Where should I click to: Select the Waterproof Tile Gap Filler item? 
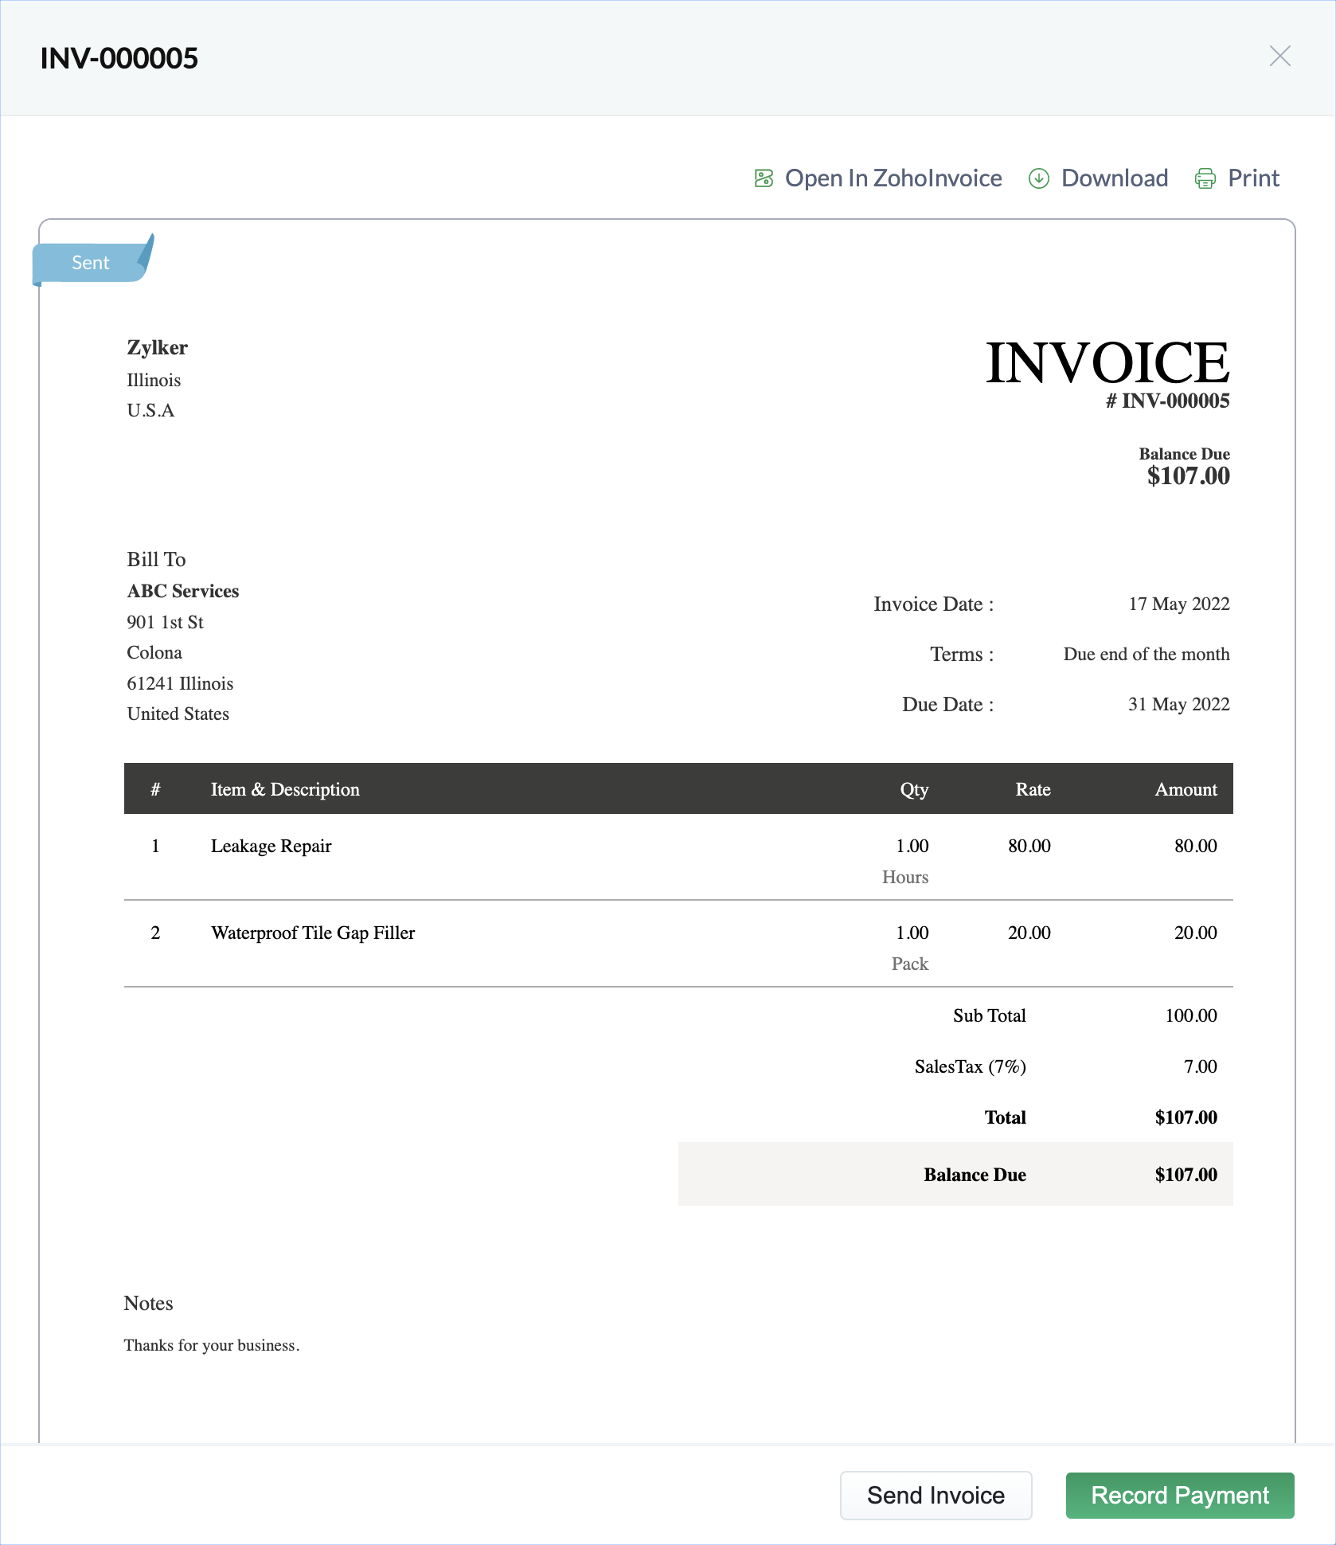click(313, 933)
